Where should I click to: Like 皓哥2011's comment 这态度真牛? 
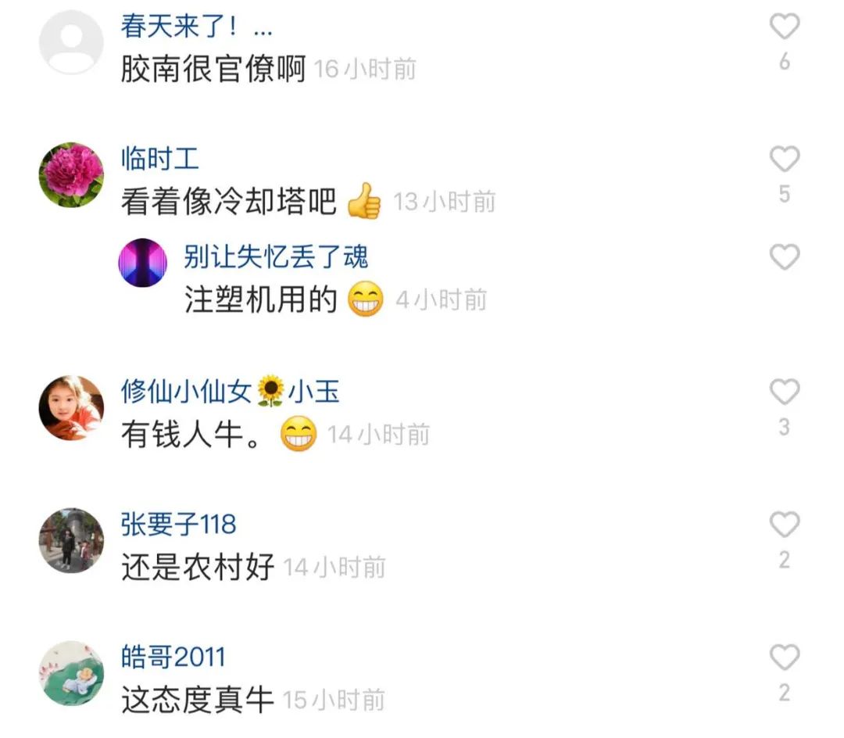coord(785,657)
